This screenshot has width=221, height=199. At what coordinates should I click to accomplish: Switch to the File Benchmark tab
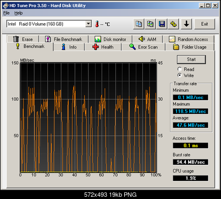coord(64,39)
